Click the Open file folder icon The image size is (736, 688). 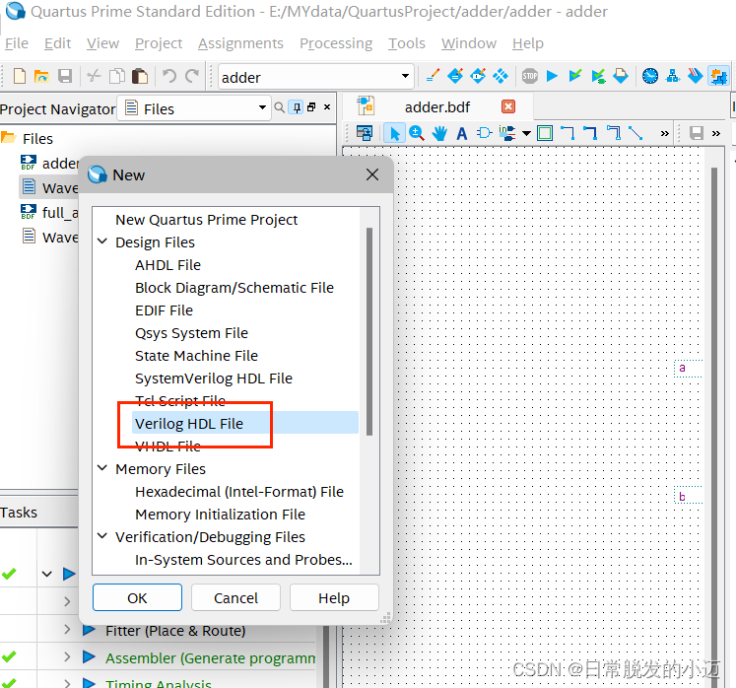(41, 76)
